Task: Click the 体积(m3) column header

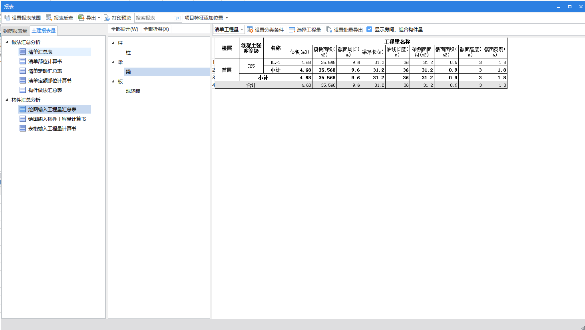Action: tap(300, 52)
